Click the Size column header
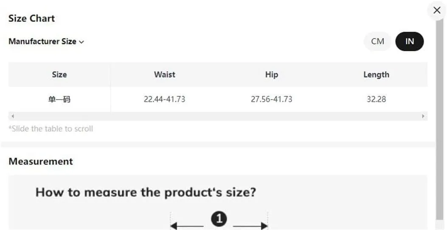This screenshot has height=230, width=447. 59,75
